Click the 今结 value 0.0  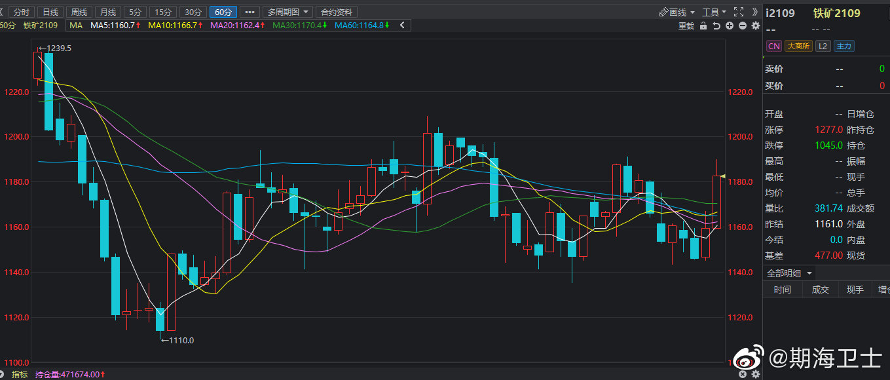pyautogui.click(x=836, y=240)
